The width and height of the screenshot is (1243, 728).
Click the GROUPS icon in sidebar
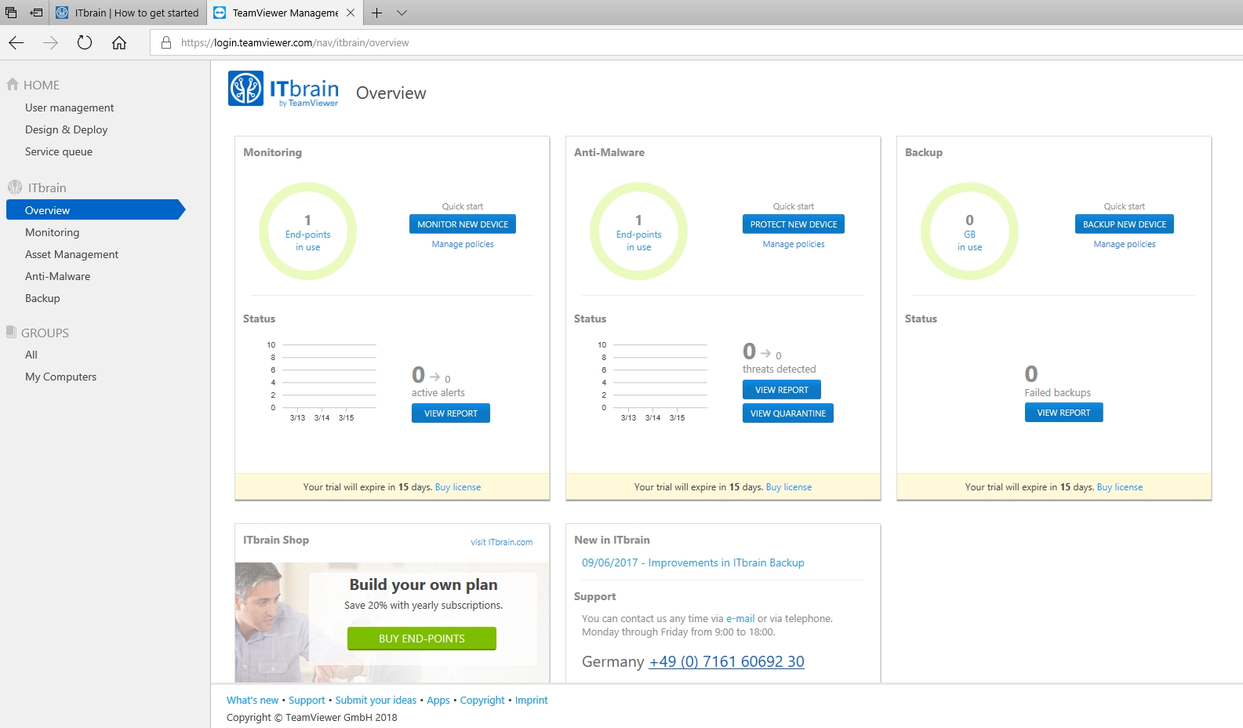pos(11,332)
